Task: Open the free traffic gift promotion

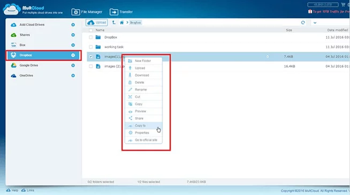Action: click(x=329, y=11)
